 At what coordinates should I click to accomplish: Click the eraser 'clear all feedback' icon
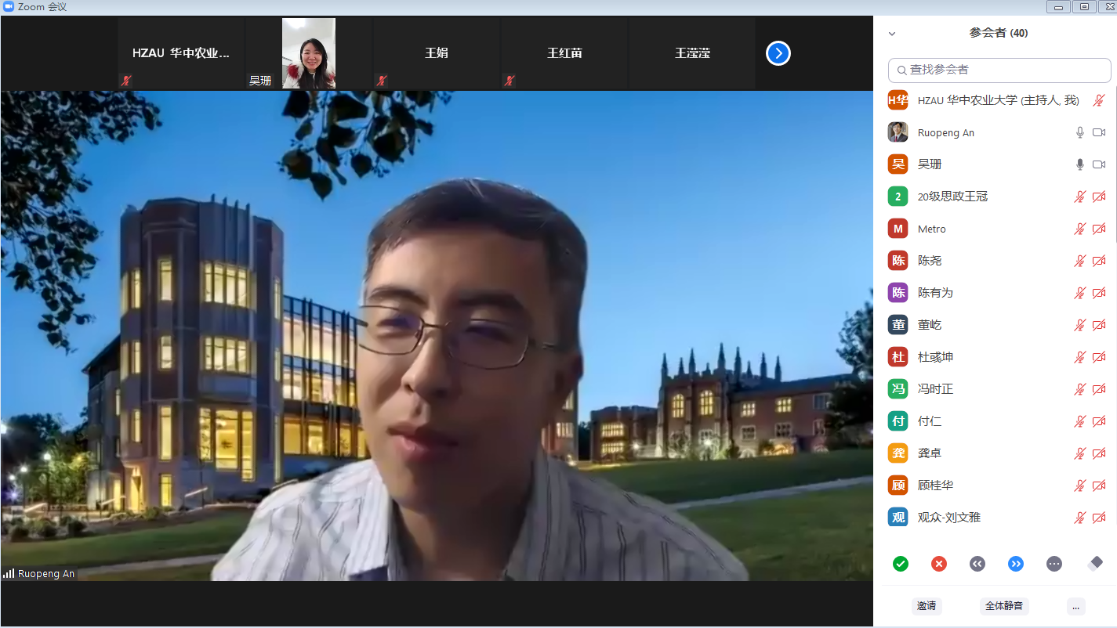1096,563
